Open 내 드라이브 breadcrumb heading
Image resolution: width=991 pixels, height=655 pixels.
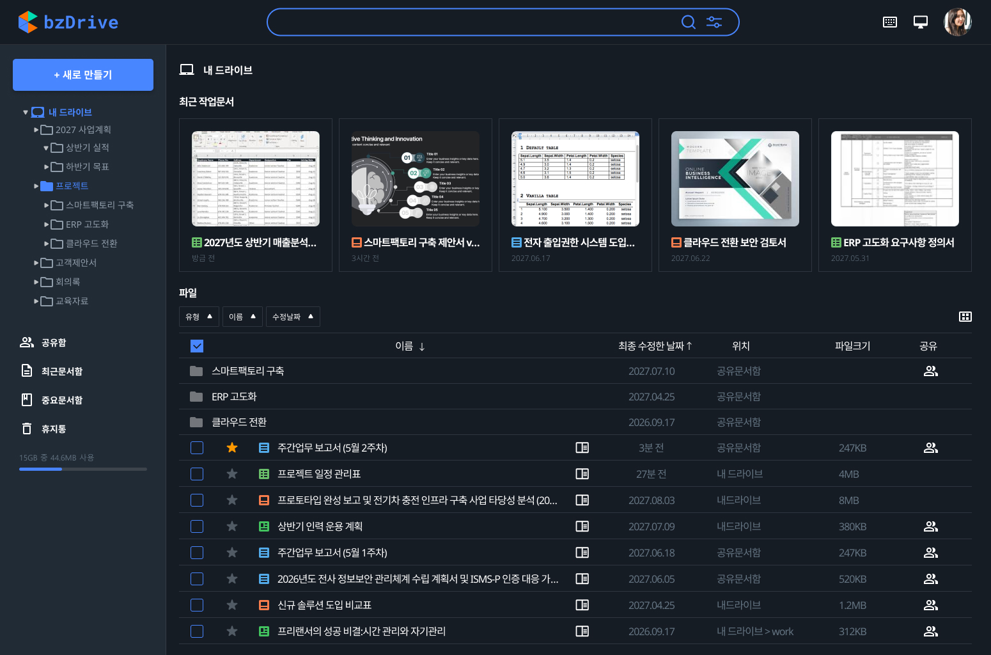point(228,70)
